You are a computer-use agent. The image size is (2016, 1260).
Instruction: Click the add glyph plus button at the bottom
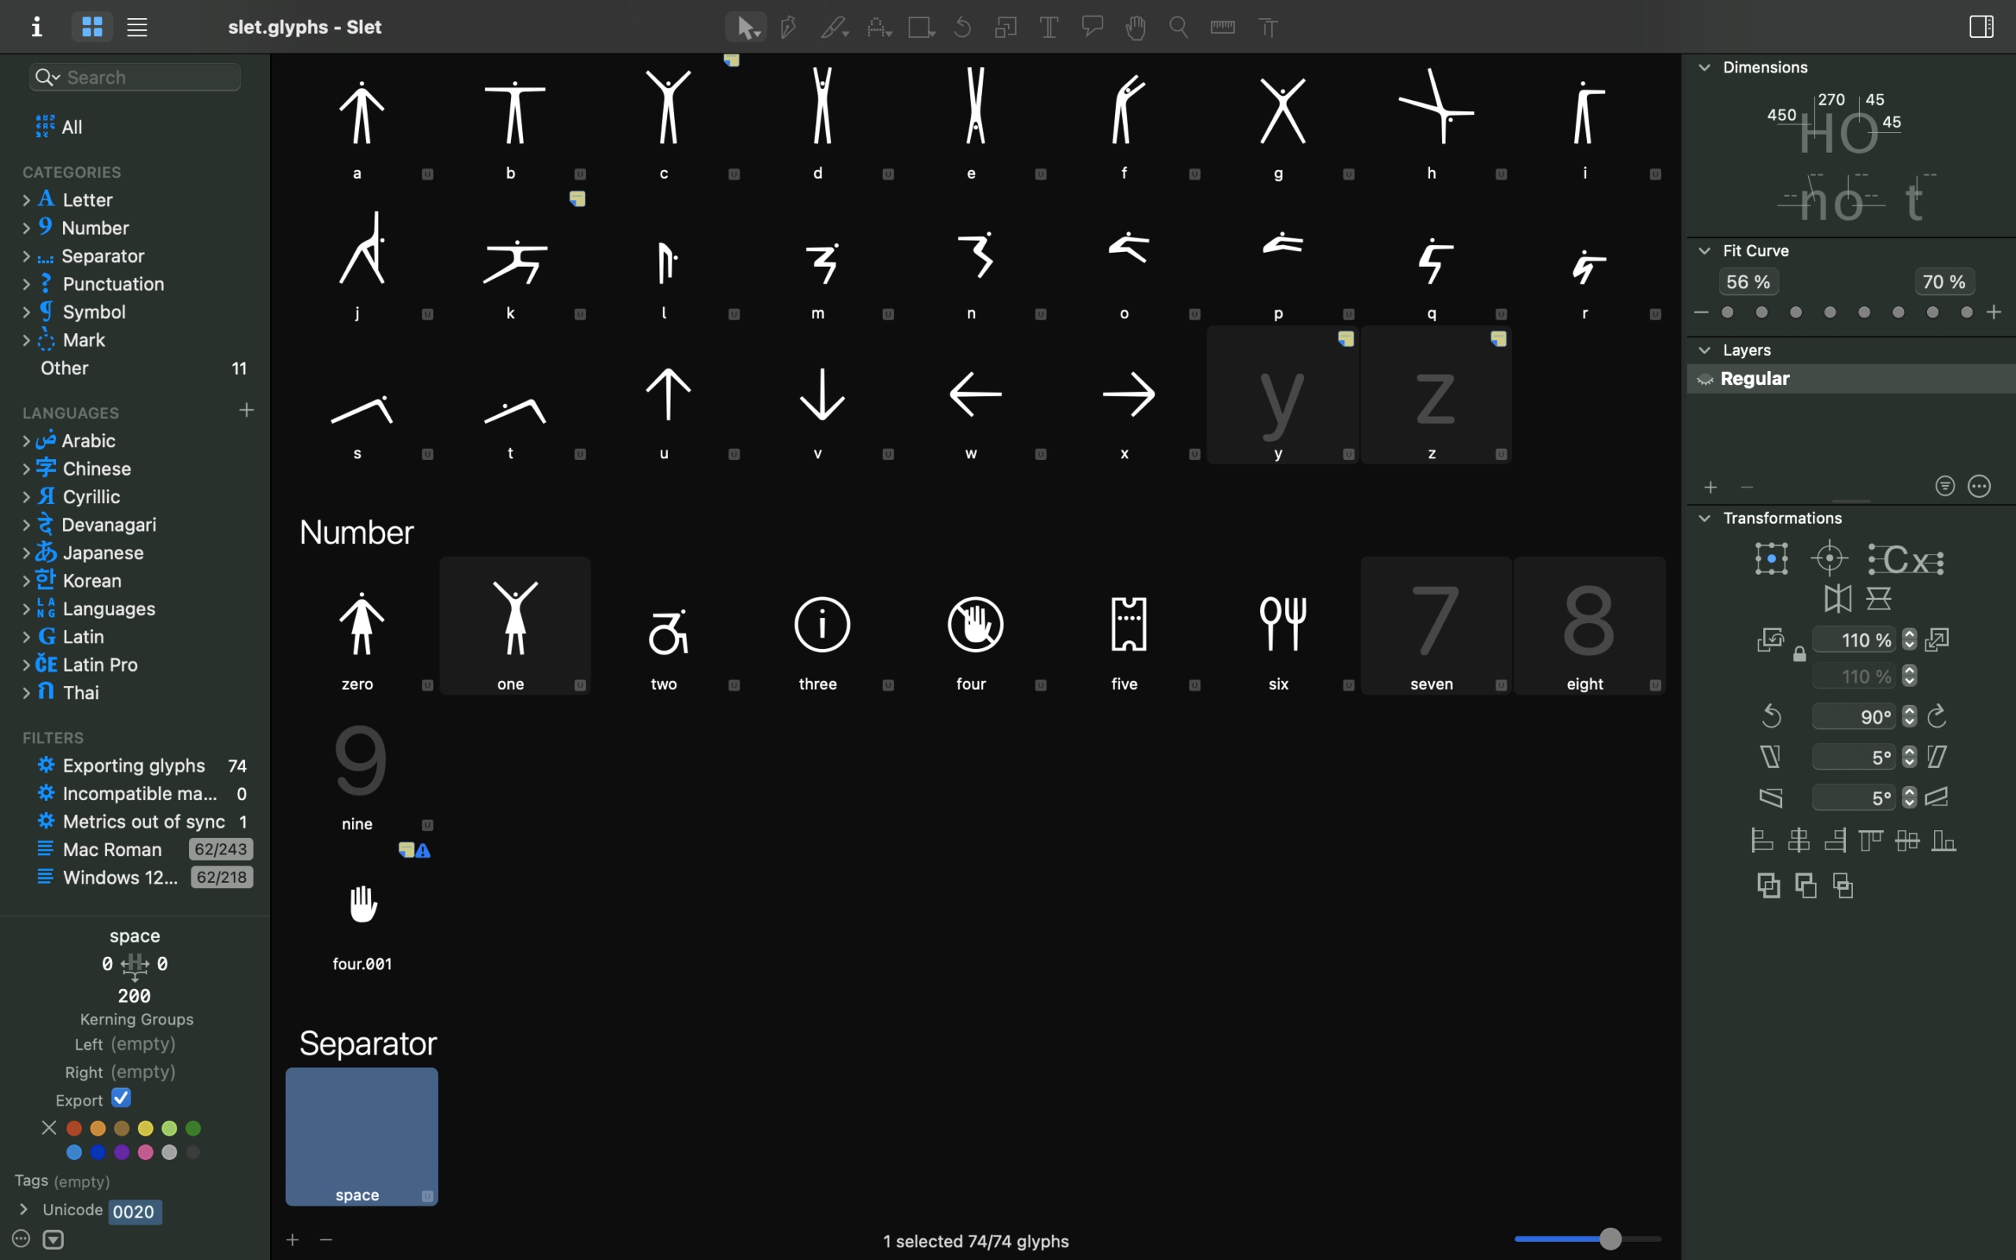click(292, 1240)
